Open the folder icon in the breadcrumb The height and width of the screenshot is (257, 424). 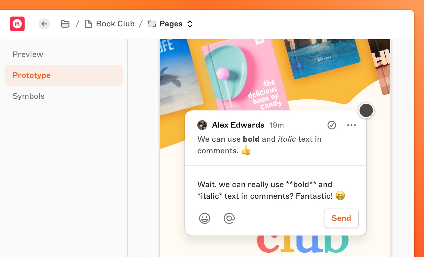(65, 24)
